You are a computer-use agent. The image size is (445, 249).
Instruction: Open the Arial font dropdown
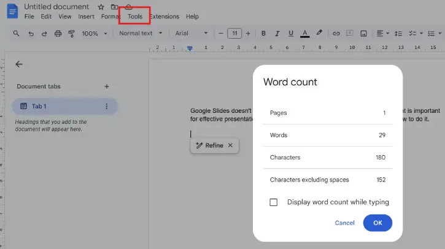[192, 33]
